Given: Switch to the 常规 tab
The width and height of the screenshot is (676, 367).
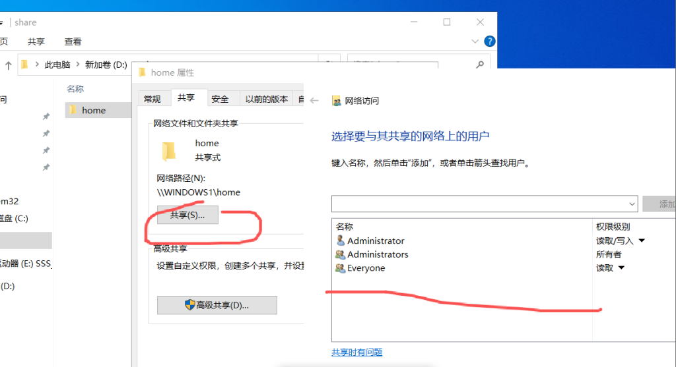Looking at the screenshot, I should coord(152,99).
